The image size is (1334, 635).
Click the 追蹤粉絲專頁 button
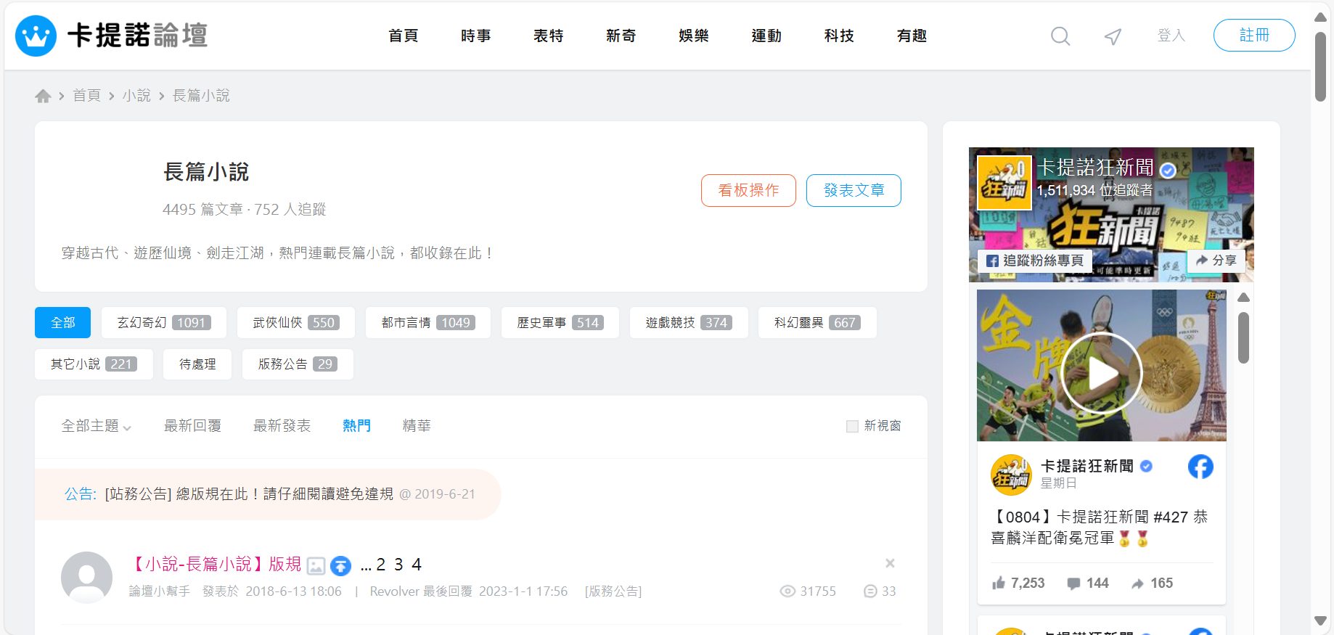coord(1034,261)
